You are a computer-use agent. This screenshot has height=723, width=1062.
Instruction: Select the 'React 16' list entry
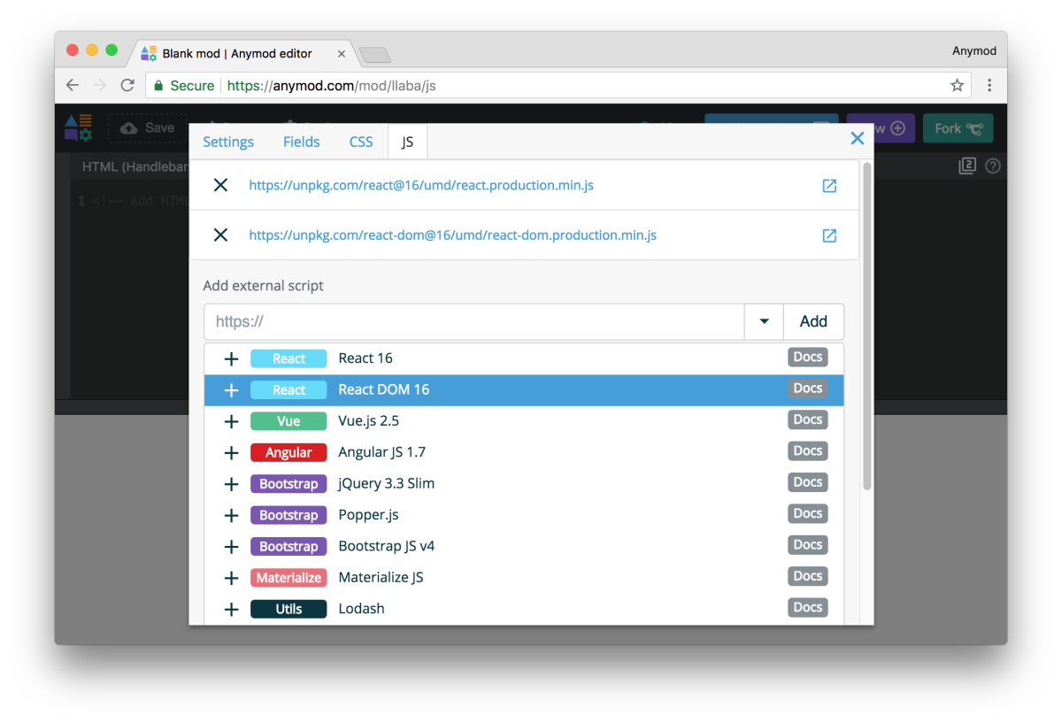pyautogui.click(x=524, y=358)
